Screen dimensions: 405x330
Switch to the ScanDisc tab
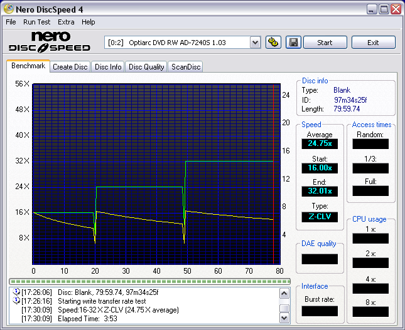[186, 67]
